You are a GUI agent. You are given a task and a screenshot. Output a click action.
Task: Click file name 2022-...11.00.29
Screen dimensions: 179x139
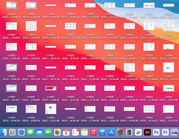click(x=129, y=121)
